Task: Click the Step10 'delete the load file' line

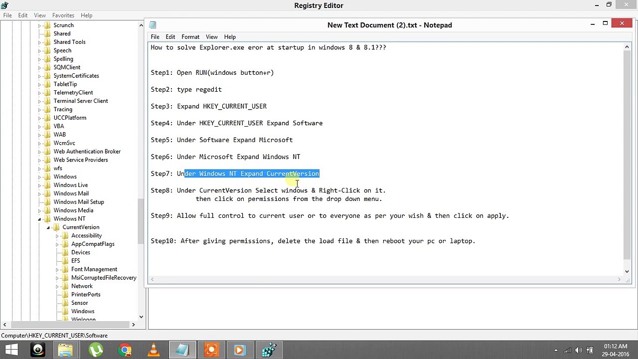Action: [313, 241]
